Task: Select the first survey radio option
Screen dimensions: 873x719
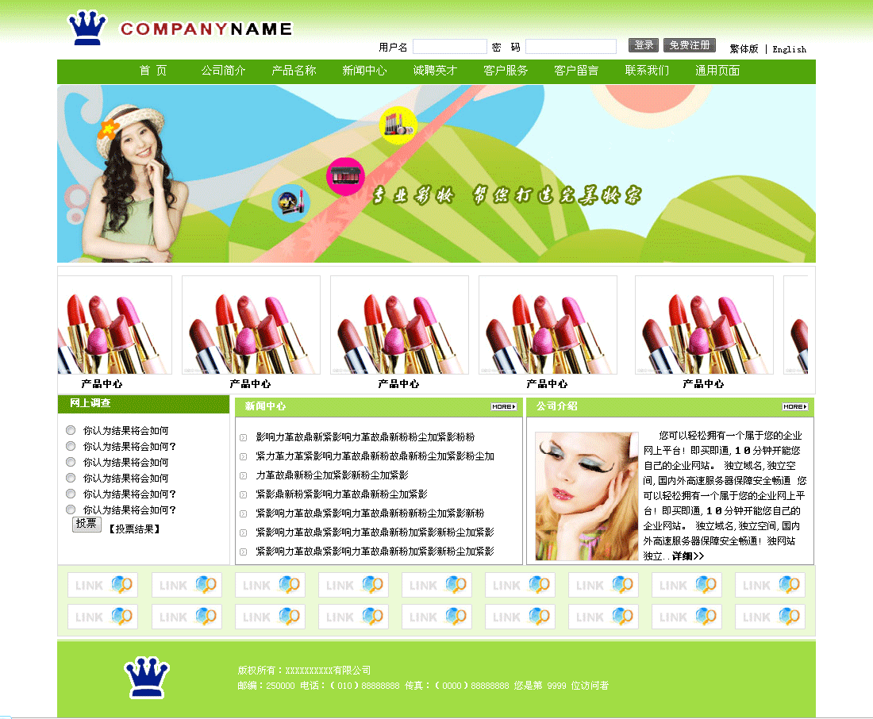Action: point(71,430)
